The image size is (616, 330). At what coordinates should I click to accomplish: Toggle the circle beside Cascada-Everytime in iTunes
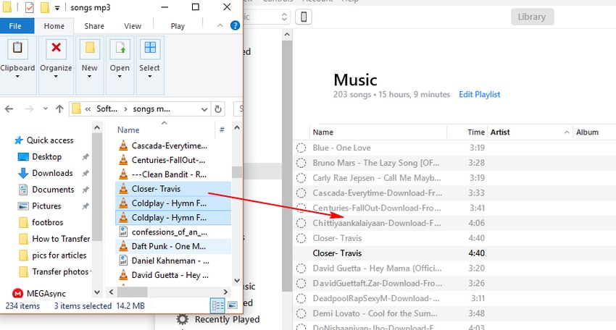301,193
